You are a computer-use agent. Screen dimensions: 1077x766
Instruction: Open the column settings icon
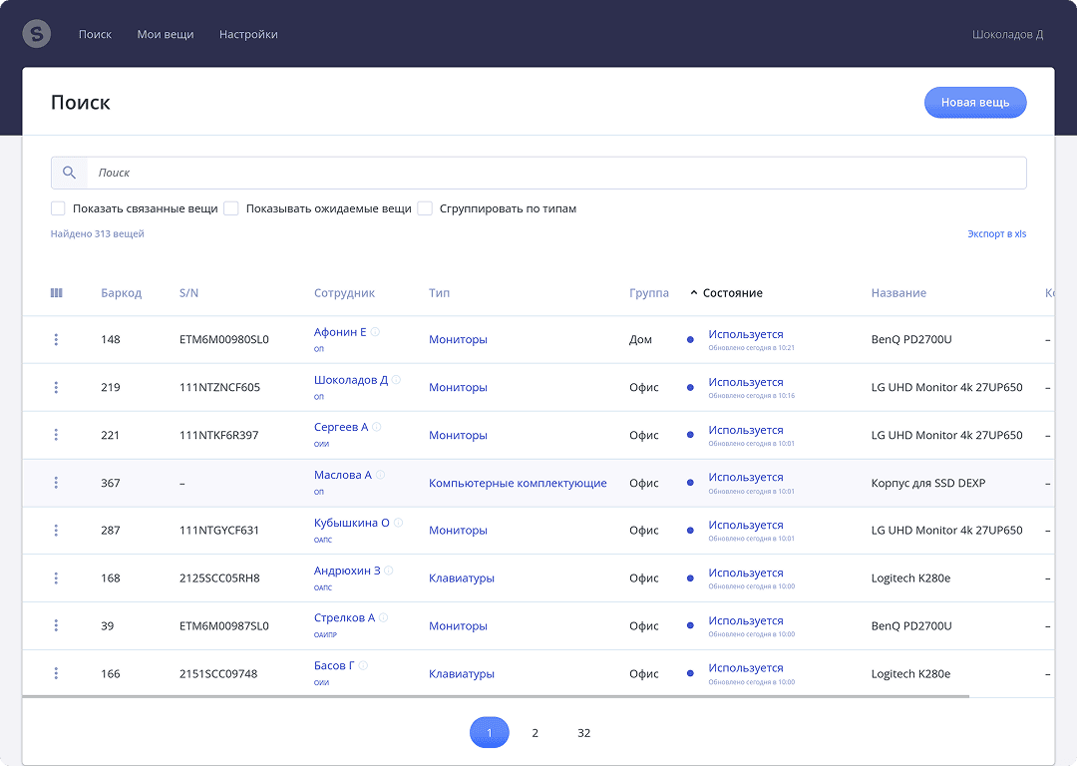pos(56,292)
